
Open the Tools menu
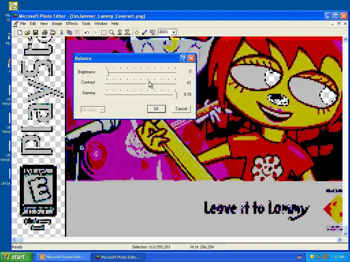pyautogui.click(x=86, y=24)
